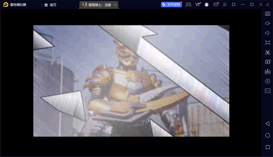
Task: Open the gamepad controller icon in title bar
Action: [x=188, y=5]
